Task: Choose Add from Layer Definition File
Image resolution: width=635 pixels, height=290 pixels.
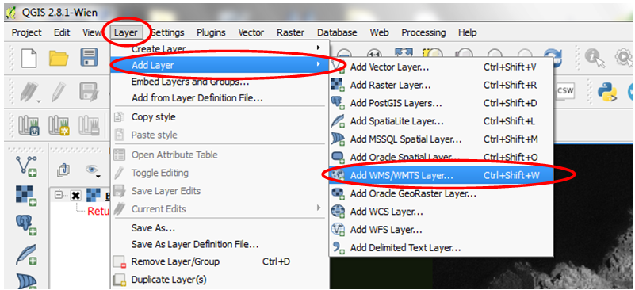Action: pos(220,98)
